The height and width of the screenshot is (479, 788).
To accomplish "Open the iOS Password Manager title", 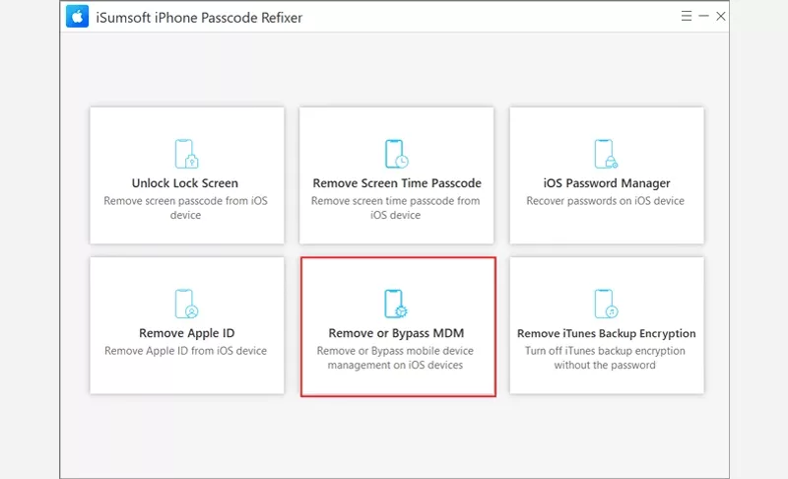I will pos(607,183).
